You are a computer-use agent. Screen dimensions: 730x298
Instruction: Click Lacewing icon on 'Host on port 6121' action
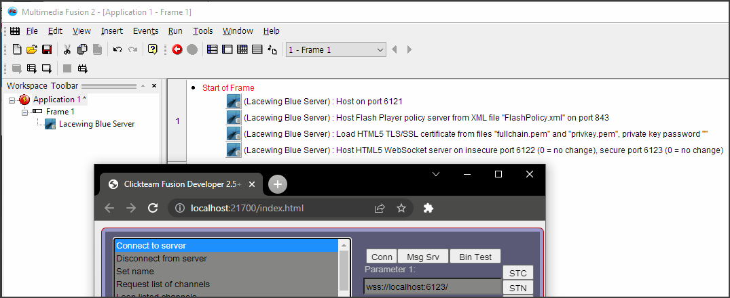(x=233, y=101)
